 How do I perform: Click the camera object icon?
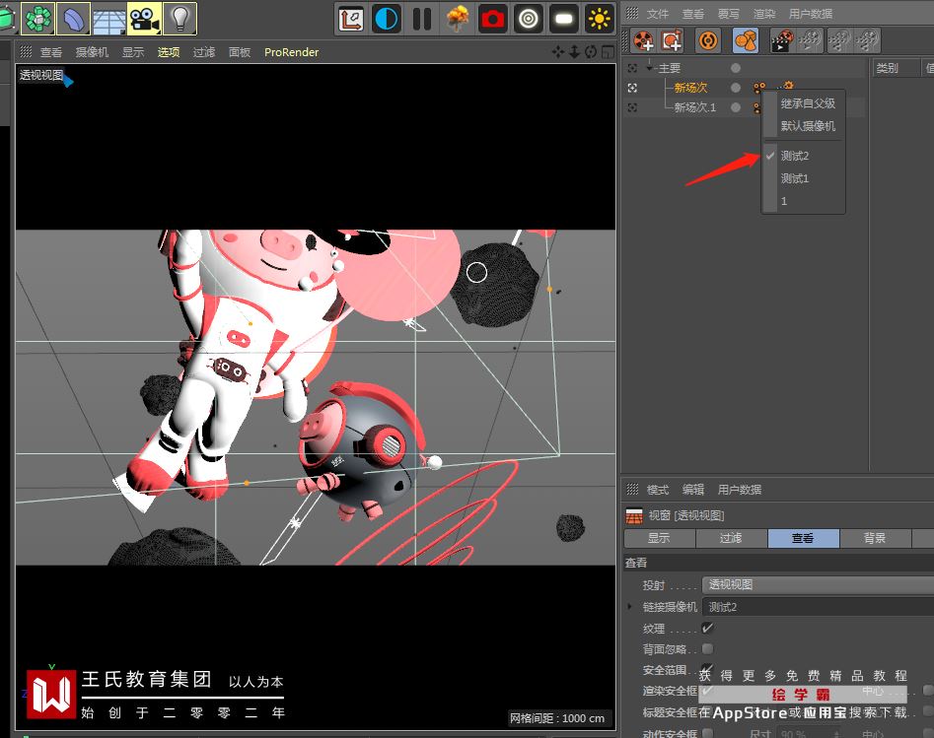click(144, 19)
